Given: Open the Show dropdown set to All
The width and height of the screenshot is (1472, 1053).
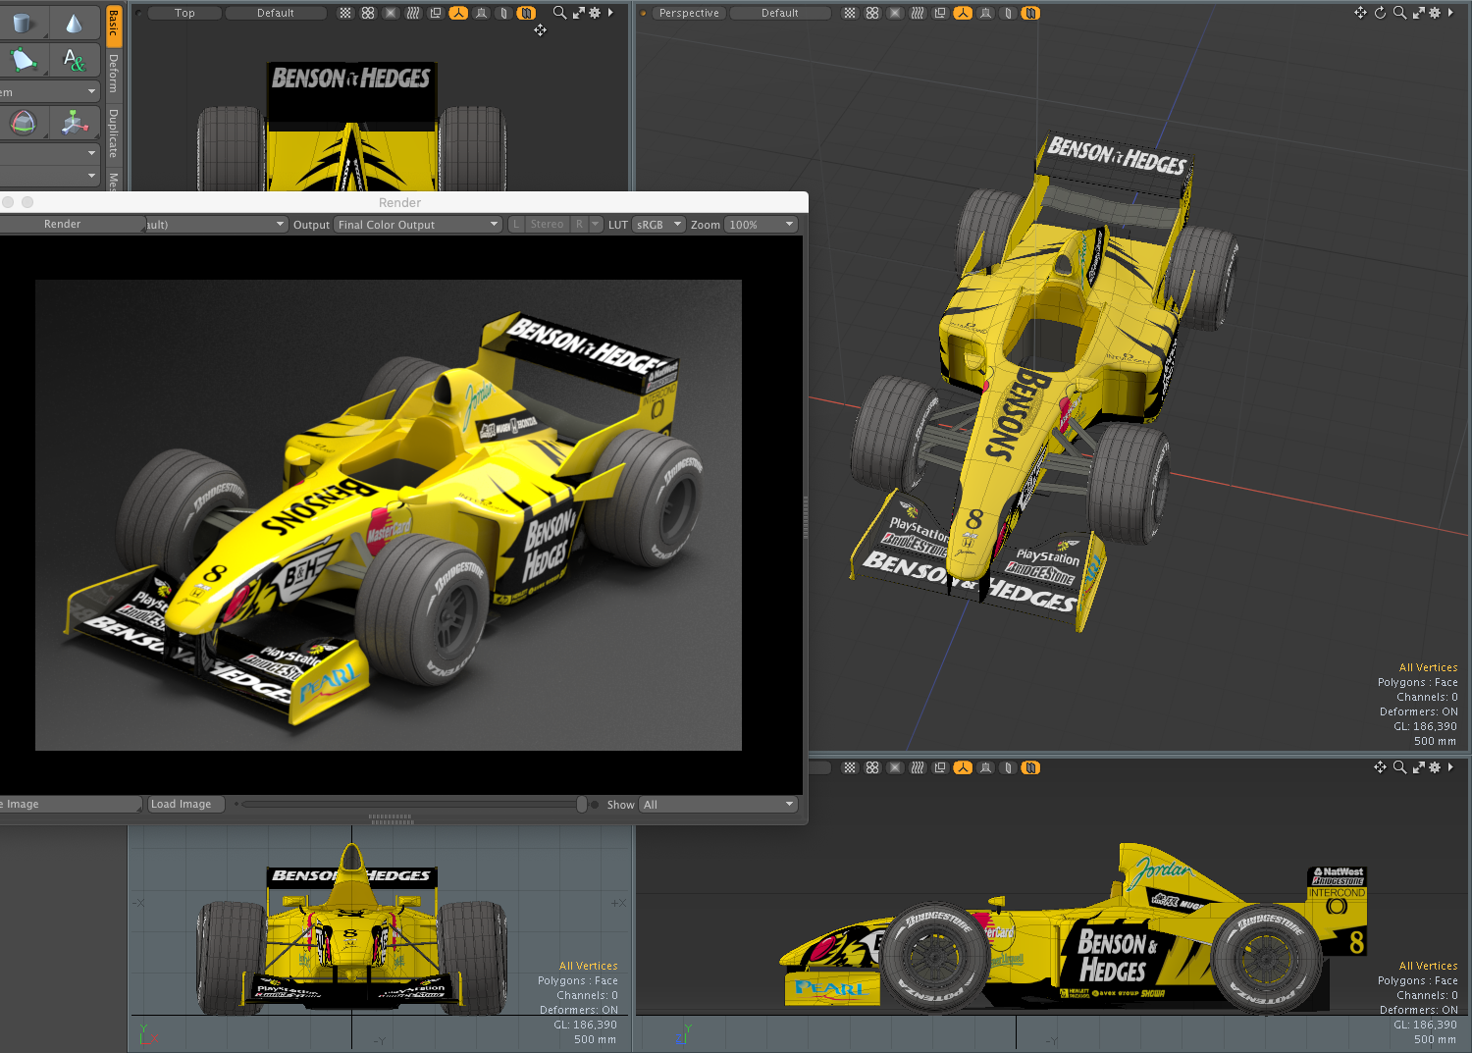Looking at the screenshot, I should coord(718,805).
